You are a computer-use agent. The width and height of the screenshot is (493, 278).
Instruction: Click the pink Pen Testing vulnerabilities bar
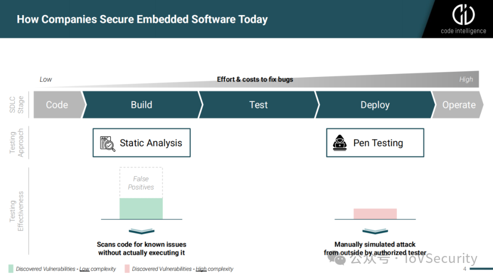coord(375,214)
